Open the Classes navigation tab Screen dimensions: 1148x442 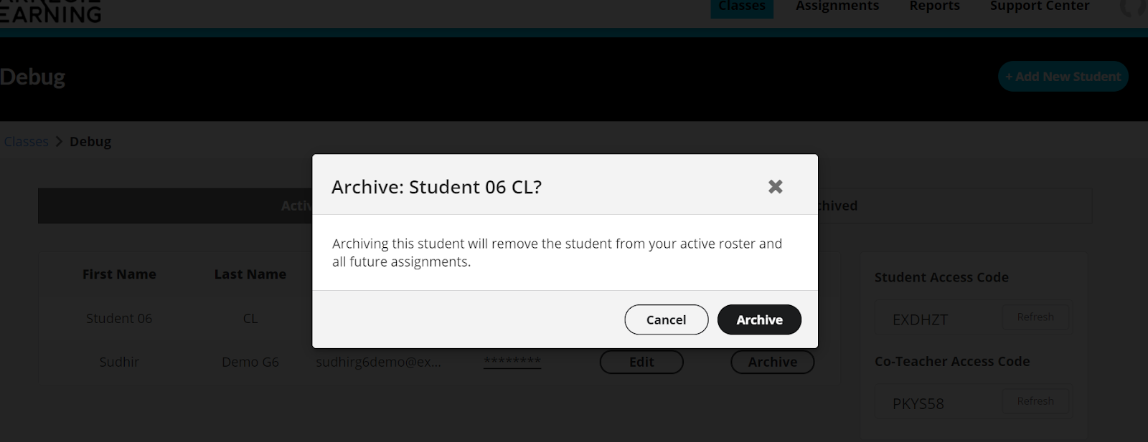pos(741,6)
